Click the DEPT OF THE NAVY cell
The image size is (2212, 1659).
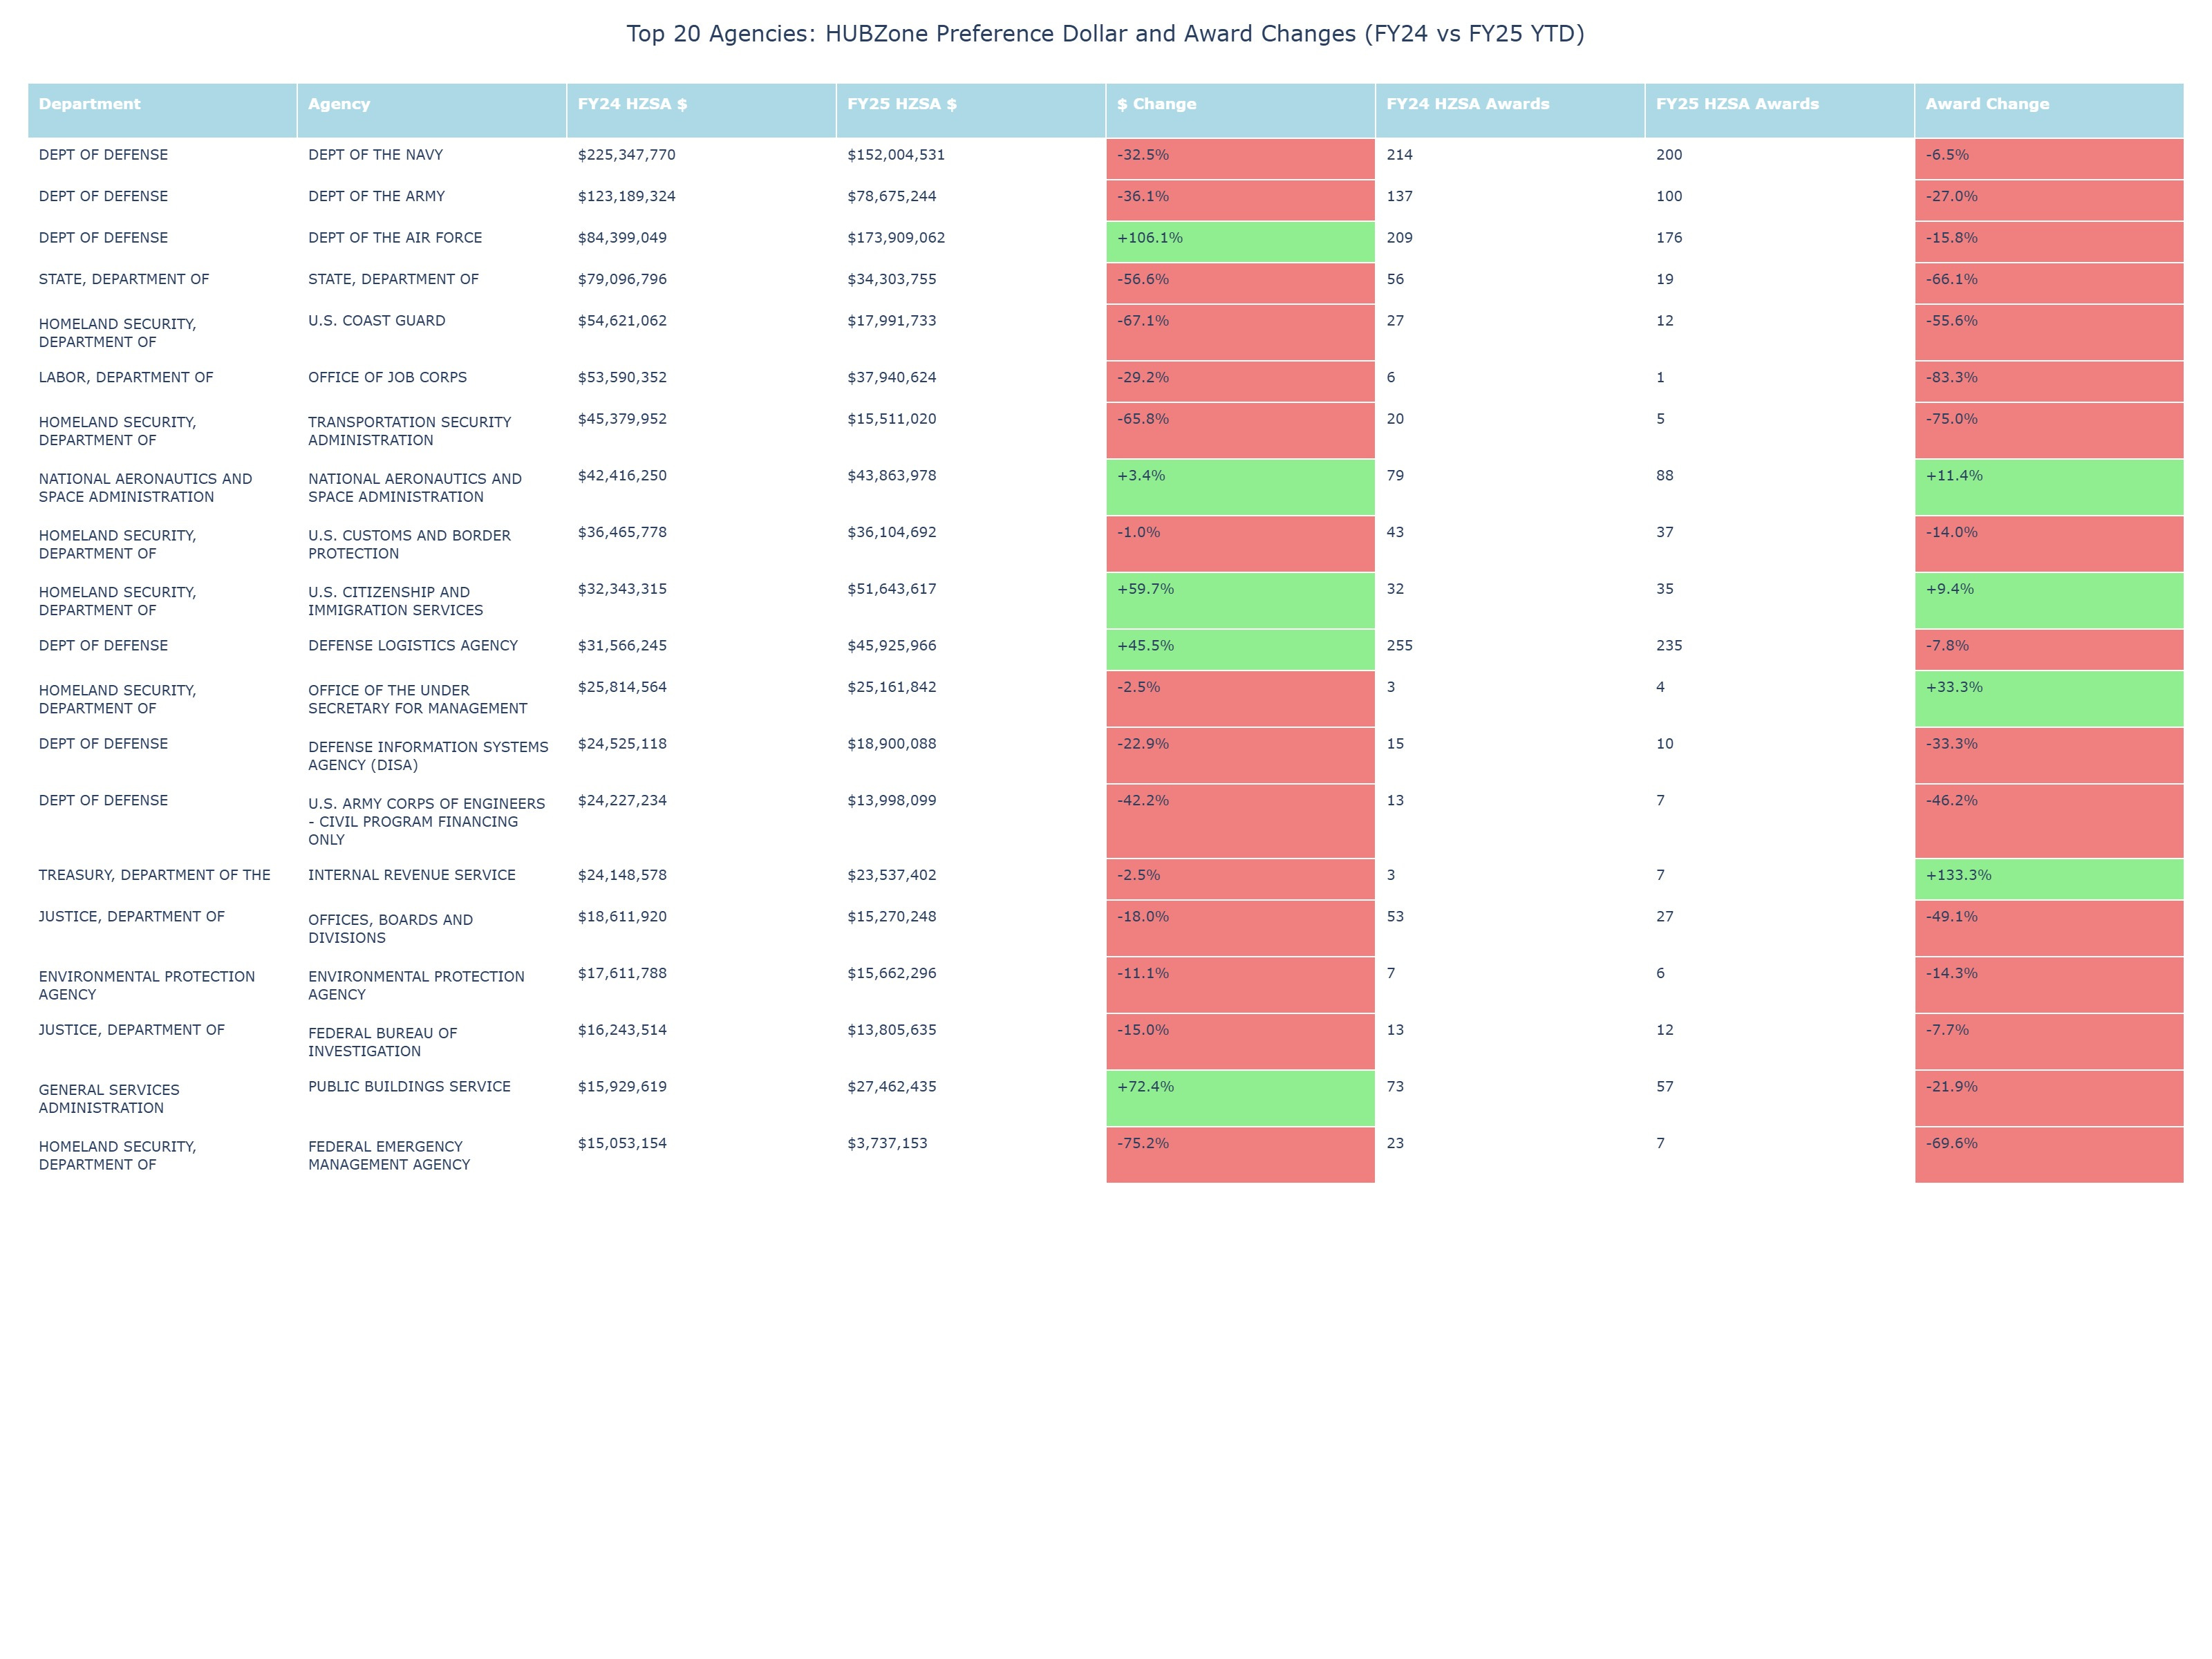point(375,155)
